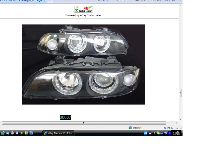Click the green system tray icon
The height and width of the screenshot is (157, 210).
coord(158,133)
